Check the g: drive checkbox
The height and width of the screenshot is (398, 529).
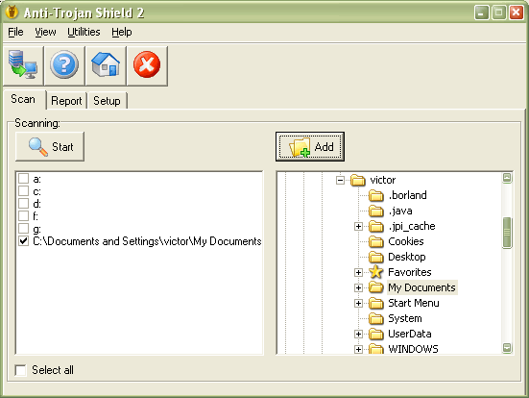click(23, 229)
